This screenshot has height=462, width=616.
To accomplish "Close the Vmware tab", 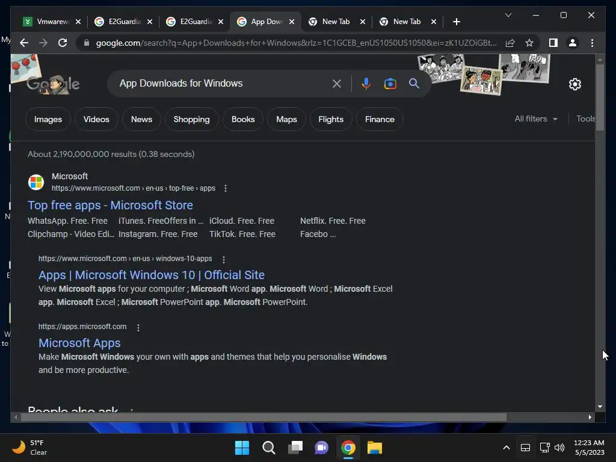I will (78, 22).
